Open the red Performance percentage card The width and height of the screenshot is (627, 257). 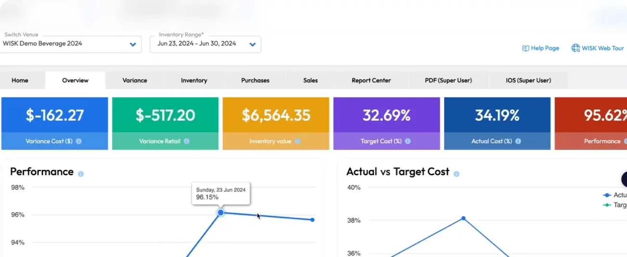(x=591, y=124)
